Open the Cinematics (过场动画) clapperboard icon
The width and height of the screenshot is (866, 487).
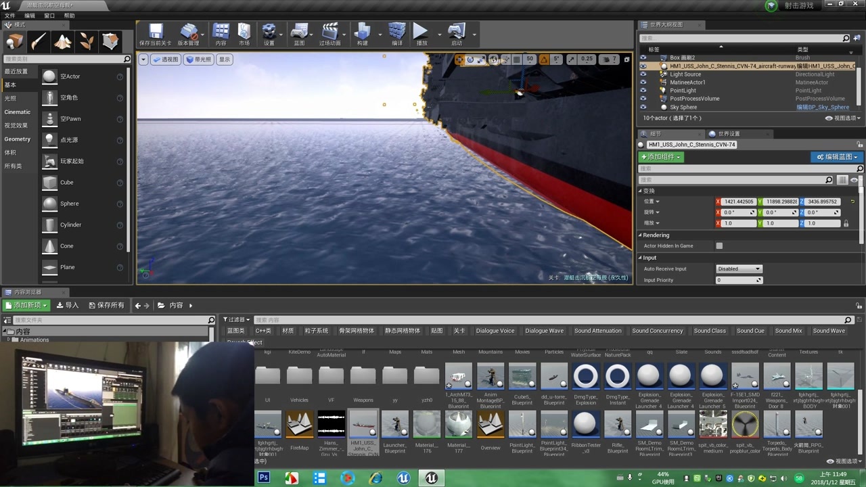pyautogui.click(x=330, y=34)
